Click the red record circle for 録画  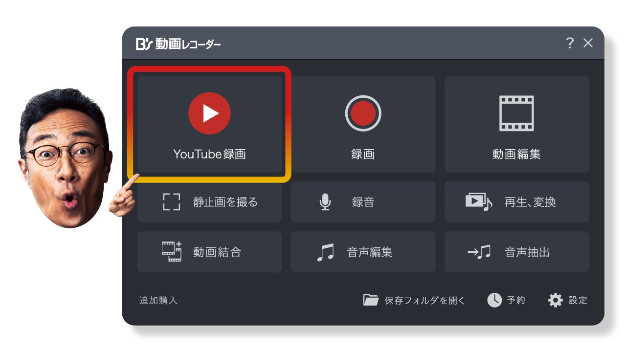coord(363,113)
